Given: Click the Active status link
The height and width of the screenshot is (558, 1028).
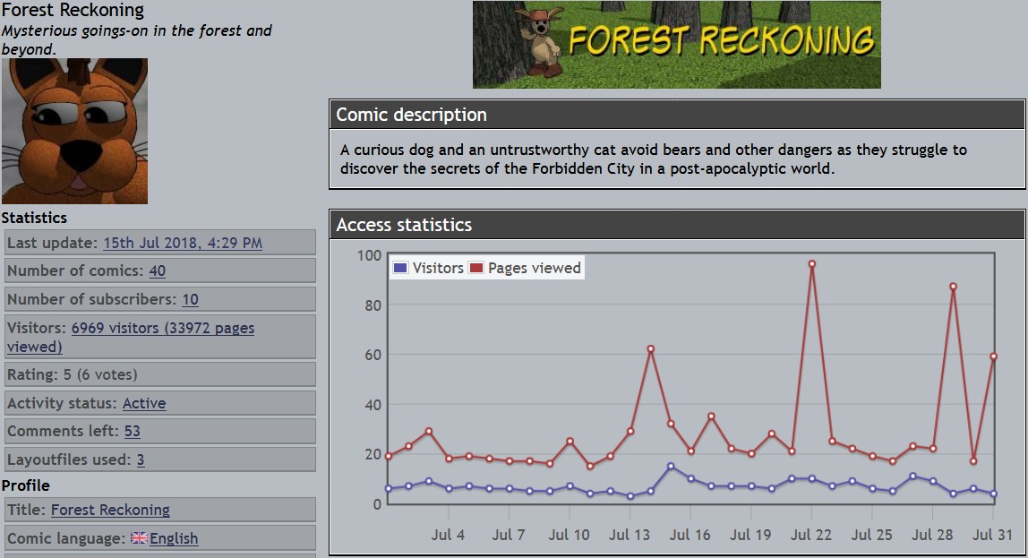Looking at the screenshot, I should point(143,403).
